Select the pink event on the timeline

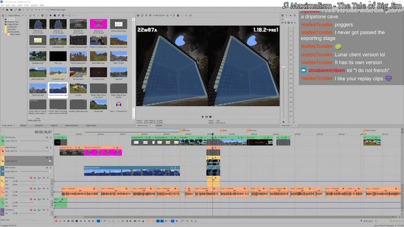(x=103, y=151)
